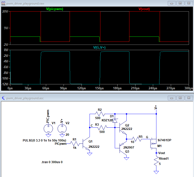Select the Q1 2N2222 transistor symbol
Image resolution: width=194 pixels, height=177 pixels.
[86, 144]
